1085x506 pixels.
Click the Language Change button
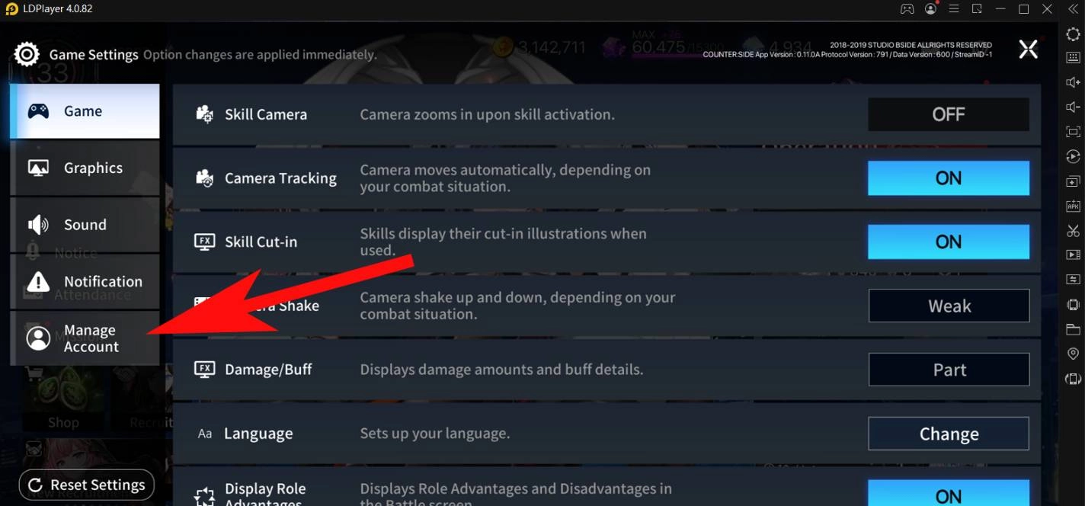click(949, 434)
